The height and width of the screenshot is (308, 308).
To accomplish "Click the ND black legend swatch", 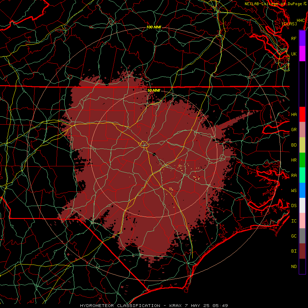I will [302, 266].
